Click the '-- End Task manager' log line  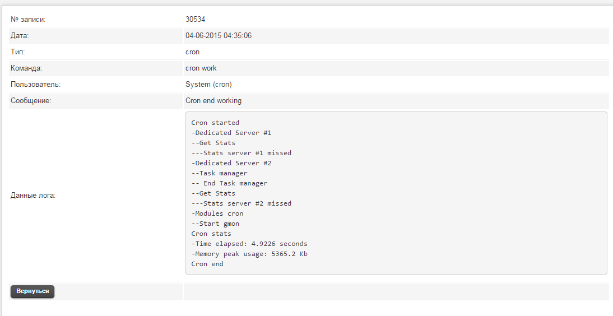[x=229, y=183]
